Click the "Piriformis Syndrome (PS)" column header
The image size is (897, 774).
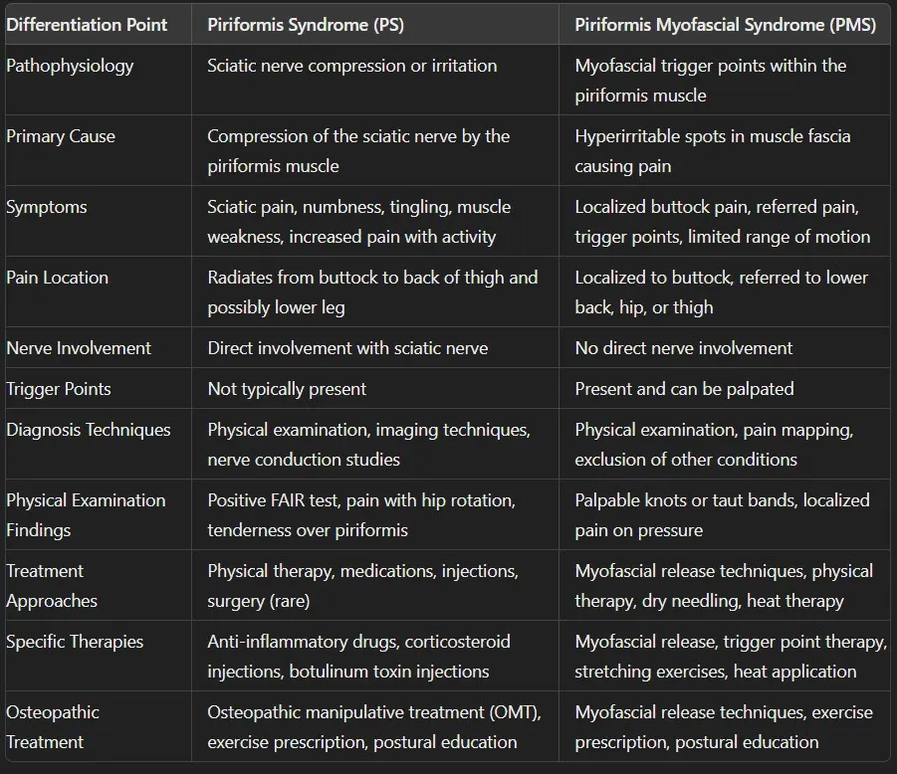[x=306, y=25]
